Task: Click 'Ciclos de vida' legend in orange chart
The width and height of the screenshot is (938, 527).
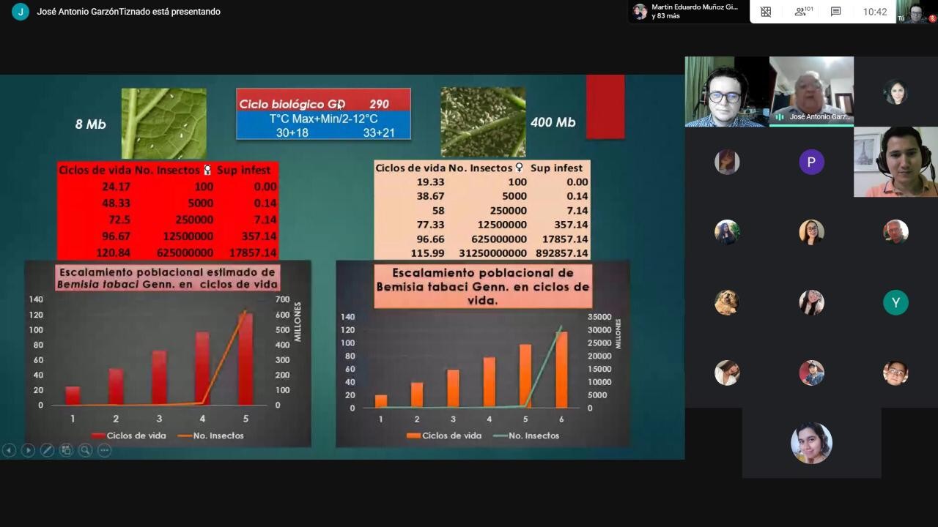Action: [444, 436]
